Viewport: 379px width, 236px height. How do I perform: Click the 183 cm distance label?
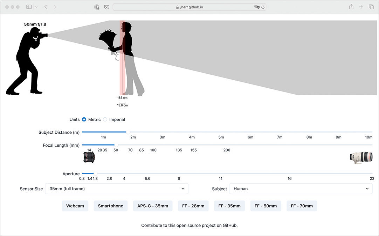(122, 98)
